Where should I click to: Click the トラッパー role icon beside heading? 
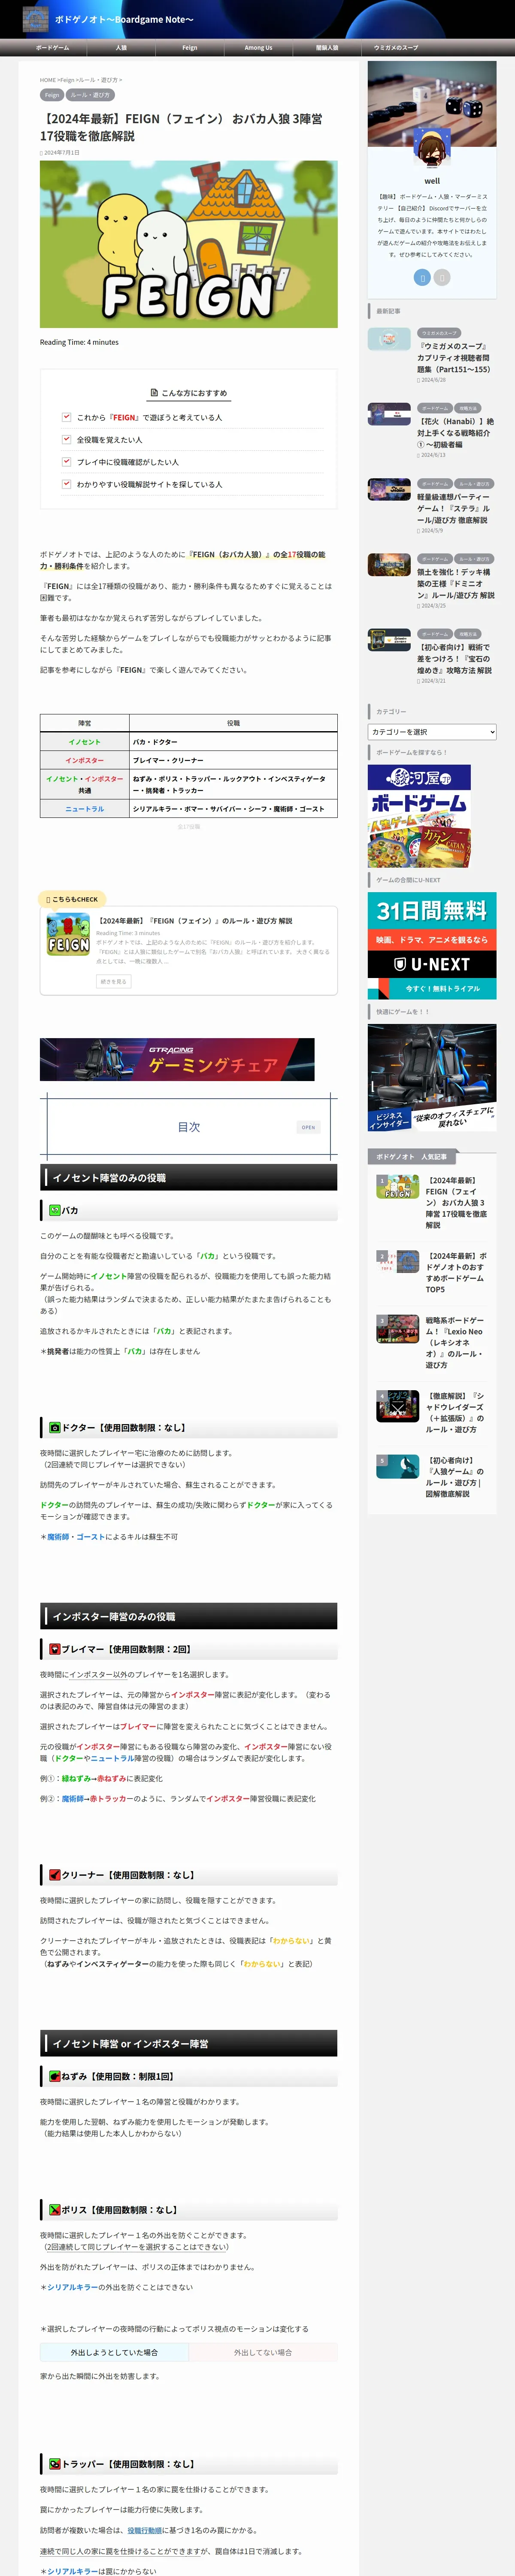[x=55, y=2464]
